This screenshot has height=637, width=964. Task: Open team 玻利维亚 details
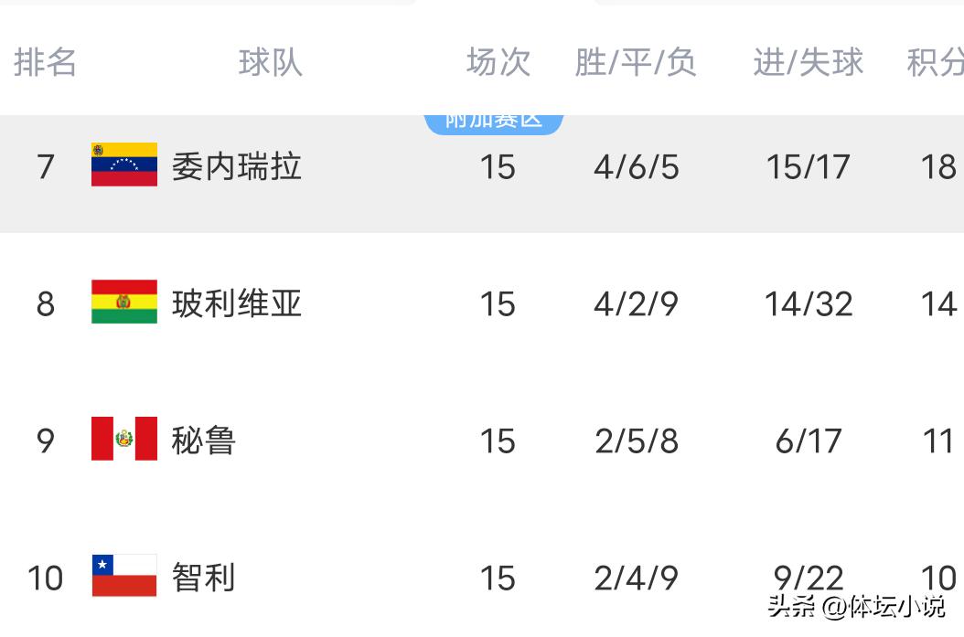[x=237, y=304]
